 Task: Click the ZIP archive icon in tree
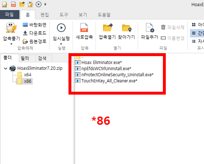(13, 68)
